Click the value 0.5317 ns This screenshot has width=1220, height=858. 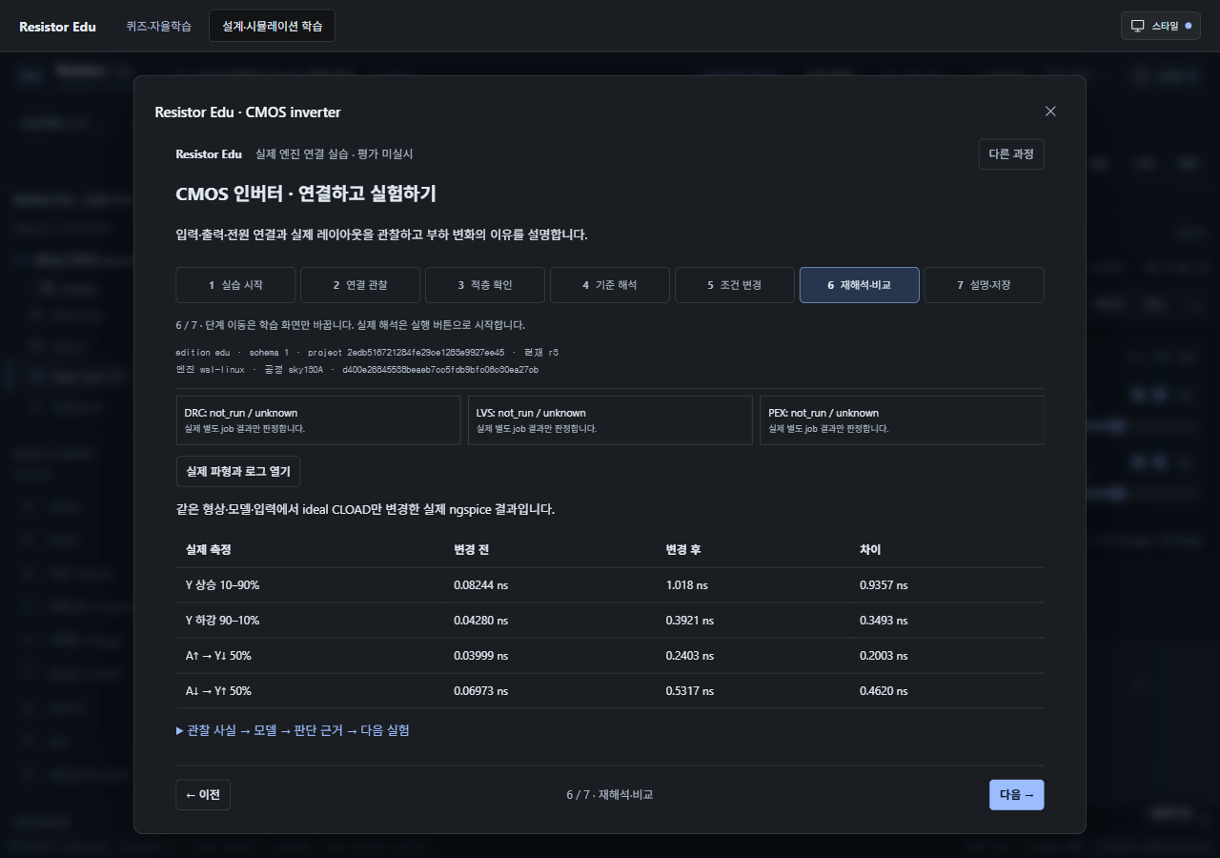click(x=690, y=691)
